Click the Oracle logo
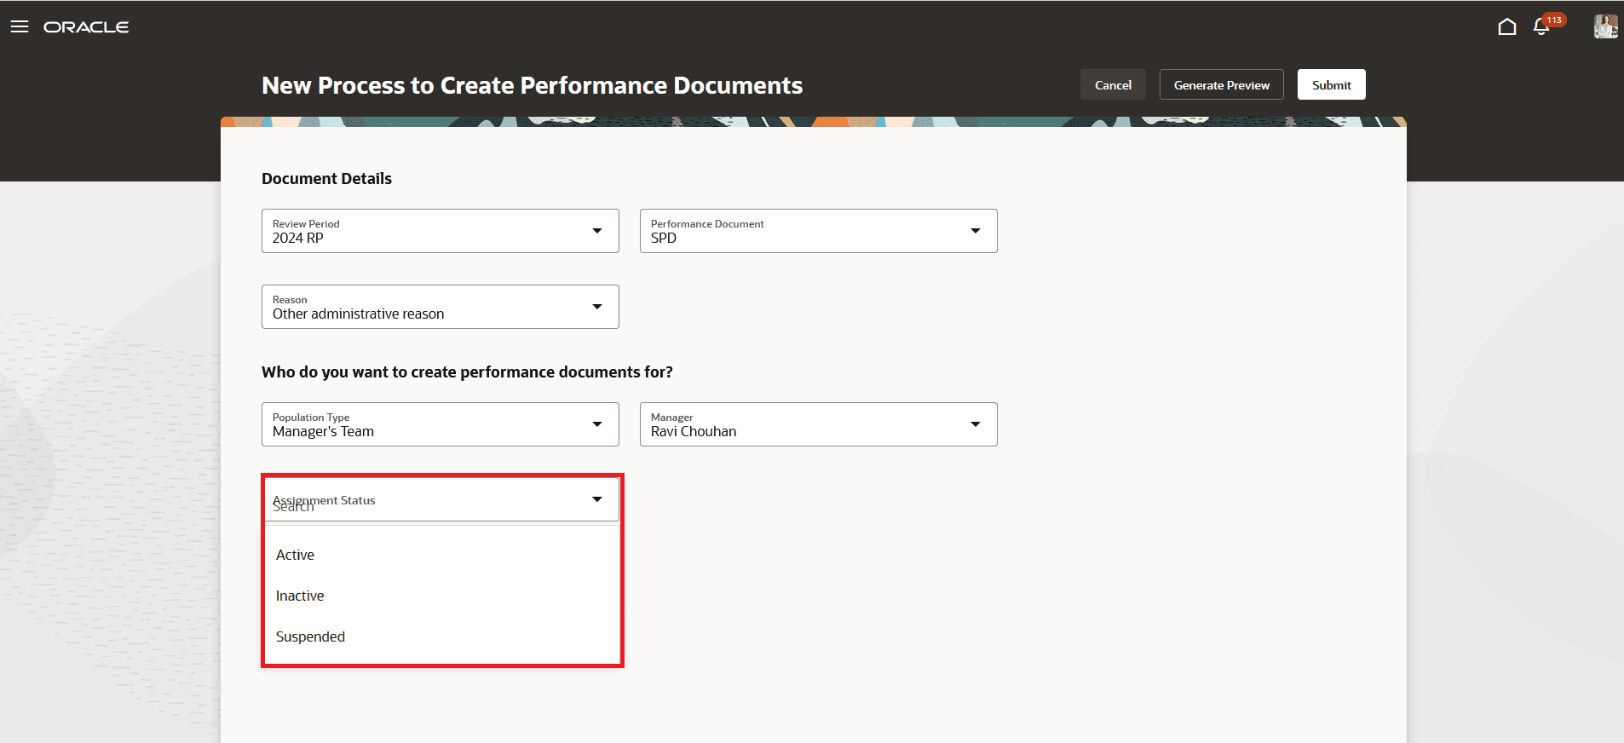Viewport: 1624px width, 743px height. [86, 27]
